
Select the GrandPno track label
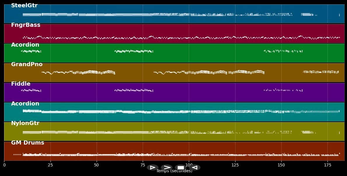(x=27, y=64)
